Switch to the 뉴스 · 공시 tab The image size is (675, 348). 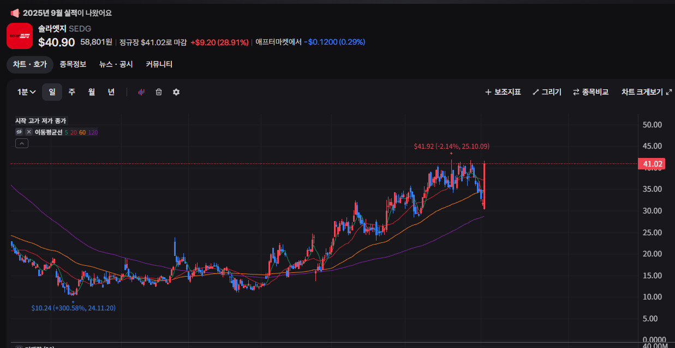click(116, 64)
